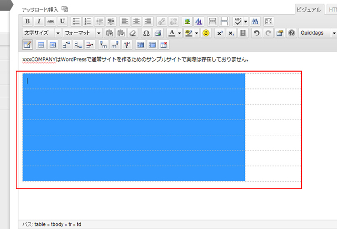Insert a page break
Image resolution: width=337 pixels, height=229 pixels.
[224, 21]
